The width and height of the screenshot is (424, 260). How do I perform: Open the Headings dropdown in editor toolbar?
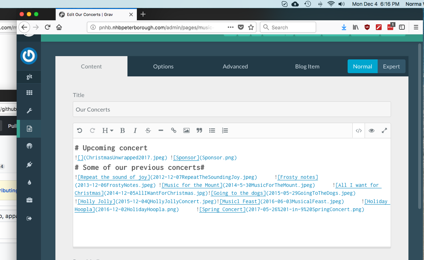(x=108, y=131)
